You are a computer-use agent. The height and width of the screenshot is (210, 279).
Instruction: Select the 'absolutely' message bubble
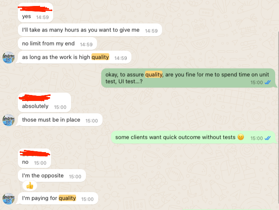pyautogui.click(x=44, y=103)
